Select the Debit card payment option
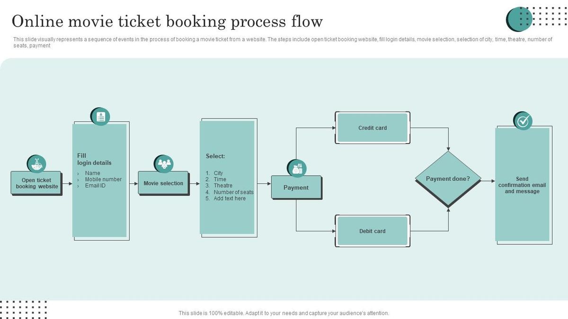Screen dimensions: 568x319 tap(373, 231)
